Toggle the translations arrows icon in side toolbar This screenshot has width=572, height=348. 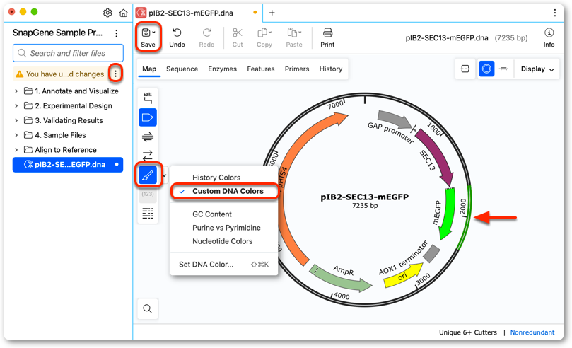[148, 156]
